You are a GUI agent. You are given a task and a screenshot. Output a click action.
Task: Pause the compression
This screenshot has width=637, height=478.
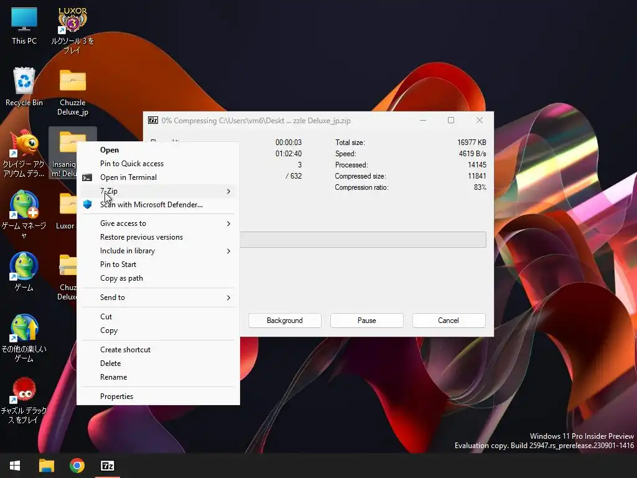tap(367, 321)
